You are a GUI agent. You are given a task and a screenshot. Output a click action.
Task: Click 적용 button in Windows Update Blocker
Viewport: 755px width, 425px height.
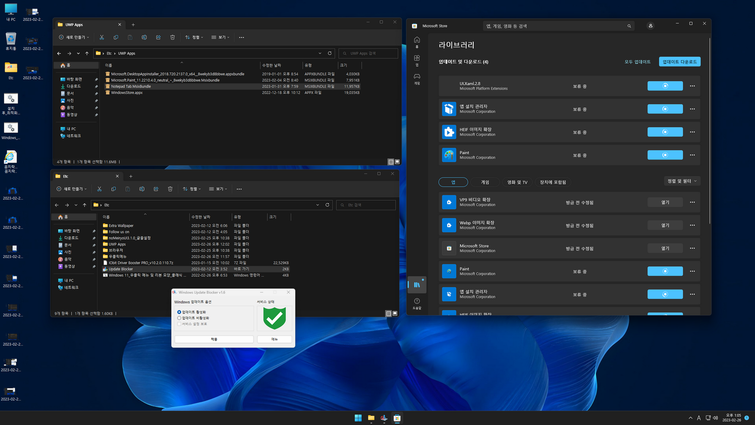pyautogui.click(x=214, y=339)
